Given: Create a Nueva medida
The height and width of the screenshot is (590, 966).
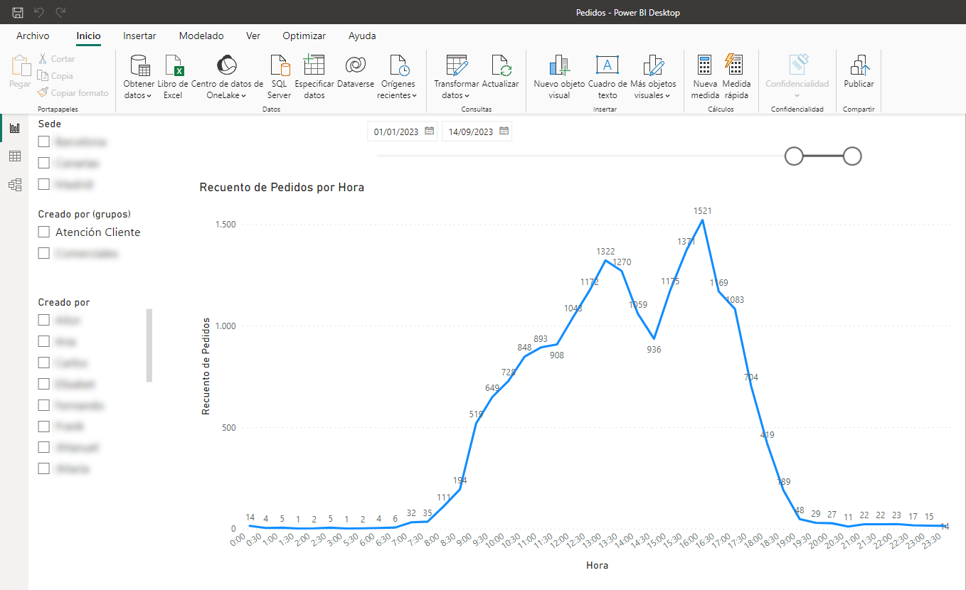Looking at the screenshot, I should click(705, 77).
